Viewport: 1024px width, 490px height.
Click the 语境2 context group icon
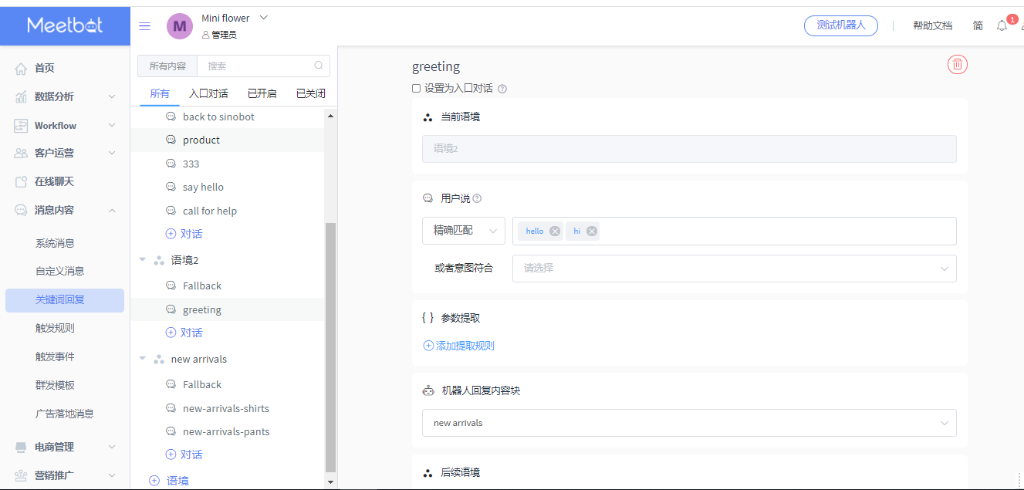pos(159,261)
